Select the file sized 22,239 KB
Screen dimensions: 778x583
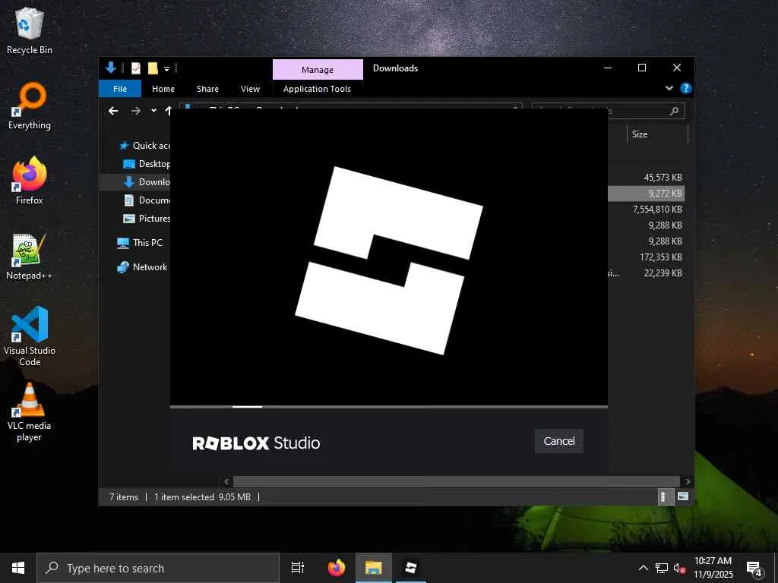point(663,273)
